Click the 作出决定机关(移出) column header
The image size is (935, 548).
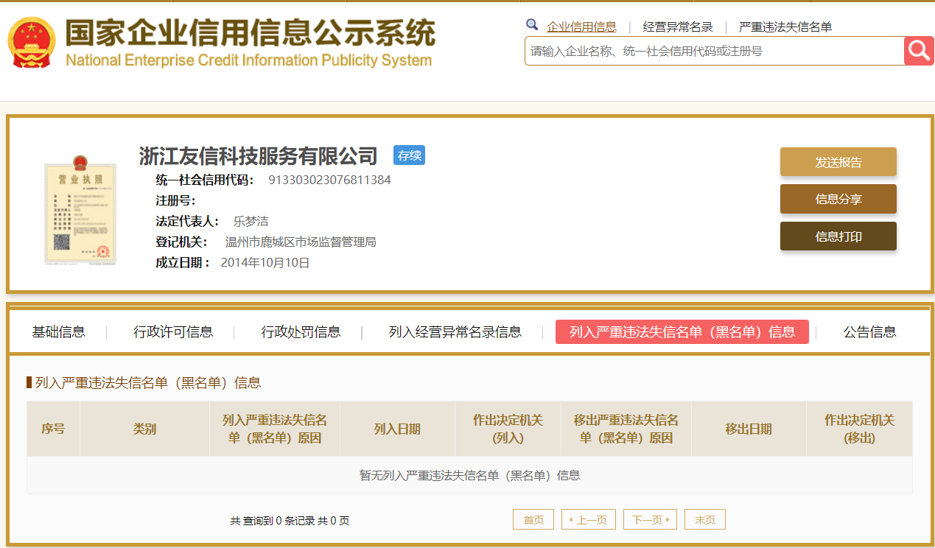coord(859,429)
